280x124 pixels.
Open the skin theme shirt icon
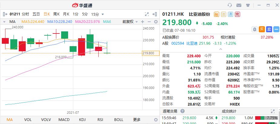[248, 5]
